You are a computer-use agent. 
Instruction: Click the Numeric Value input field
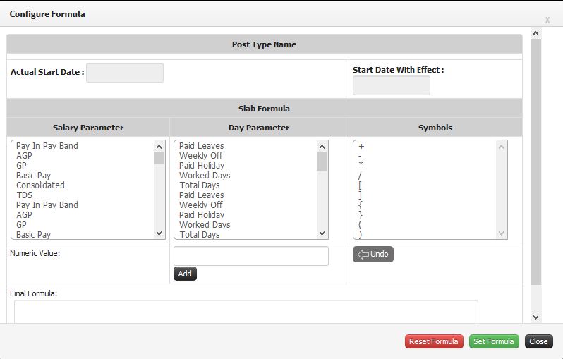[251, 256]
